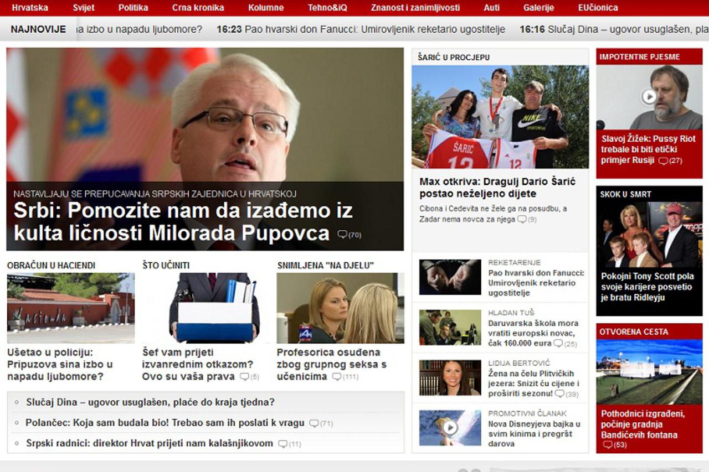Open 'Daruvarska škola mora vratiti europski novac'
The height and width of the screenshot is (472, 709).
point(534,333)
